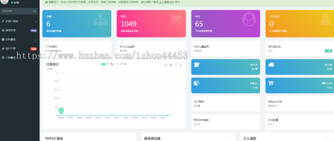Screen dimensions: 334x141
Task: Click the 介入退款 panel heading
Action: 250,139
